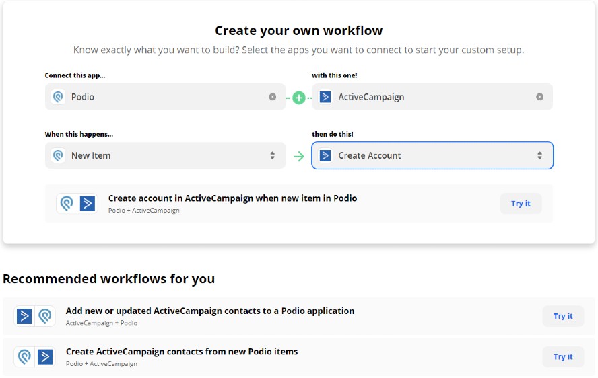Click the 'Recommended workflows for you' heading
598x378 pixels.
108,279
